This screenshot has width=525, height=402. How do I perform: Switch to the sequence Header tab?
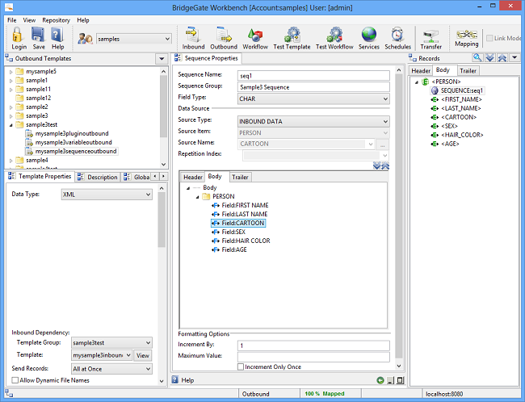click(x=192, y=177)
